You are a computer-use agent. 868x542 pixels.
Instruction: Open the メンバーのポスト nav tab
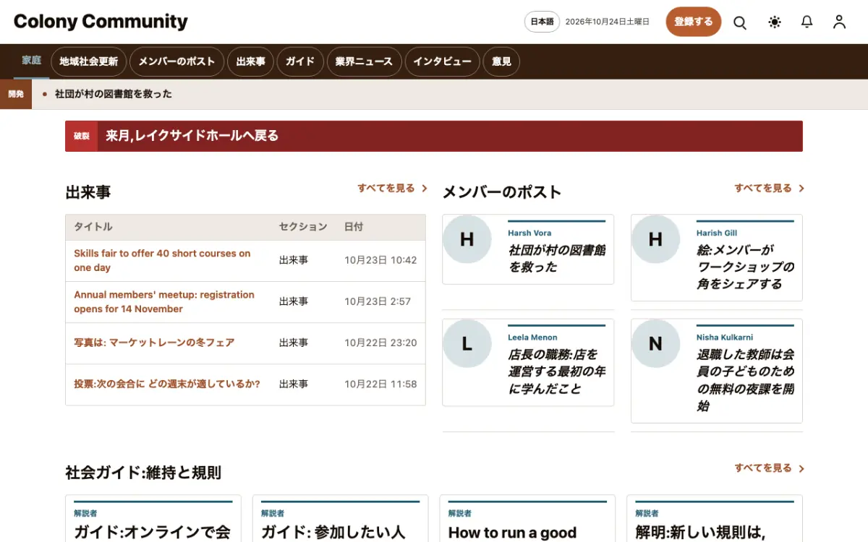[176, 61]
